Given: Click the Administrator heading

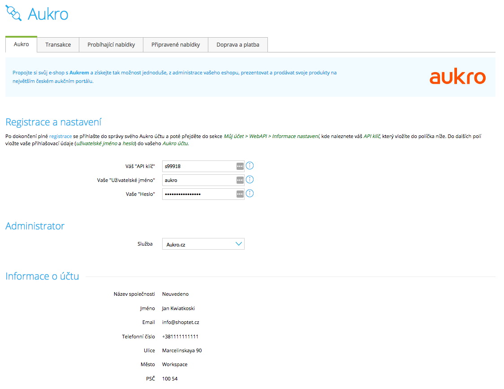Looking at the screenshot, I should pos(35,226).
